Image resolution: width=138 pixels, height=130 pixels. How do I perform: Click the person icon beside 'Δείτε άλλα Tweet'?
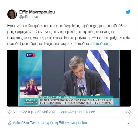[x=9, y=123]
